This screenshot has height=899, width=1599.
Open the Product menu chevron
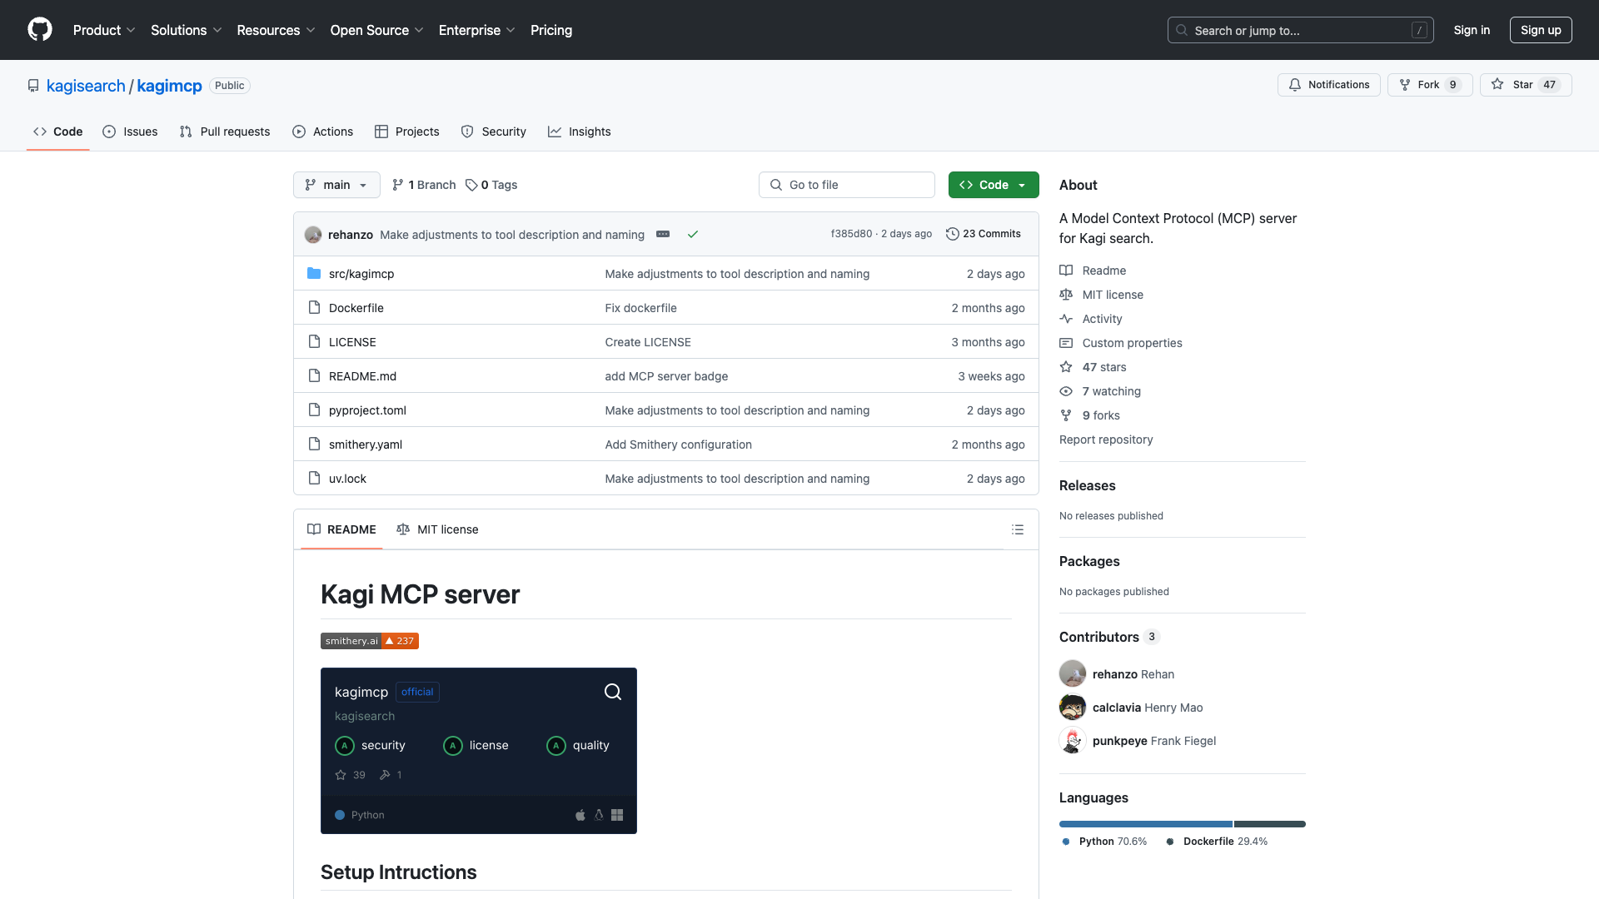click(132, 30)
